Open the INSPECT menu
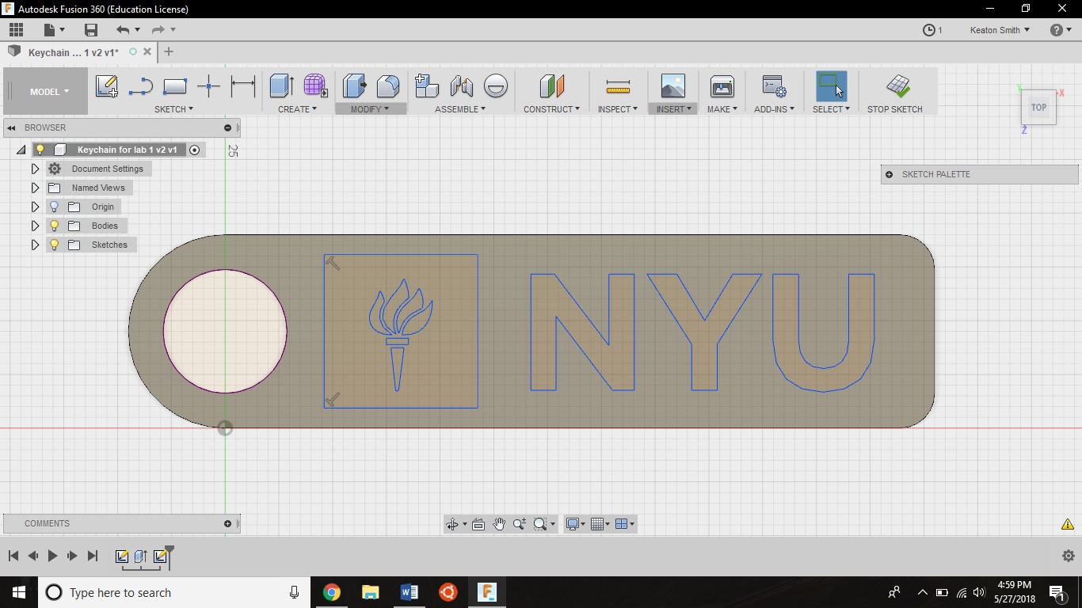 click(618, 109)
